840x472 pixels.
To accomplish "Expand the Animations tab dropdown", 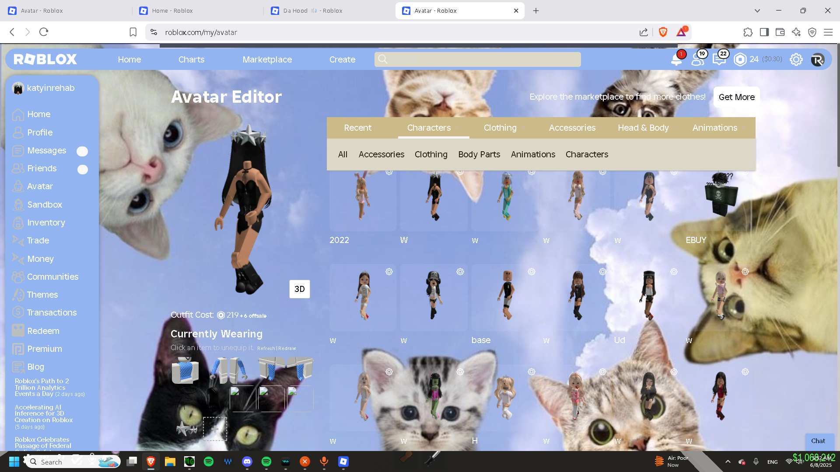I will point(744,128).
